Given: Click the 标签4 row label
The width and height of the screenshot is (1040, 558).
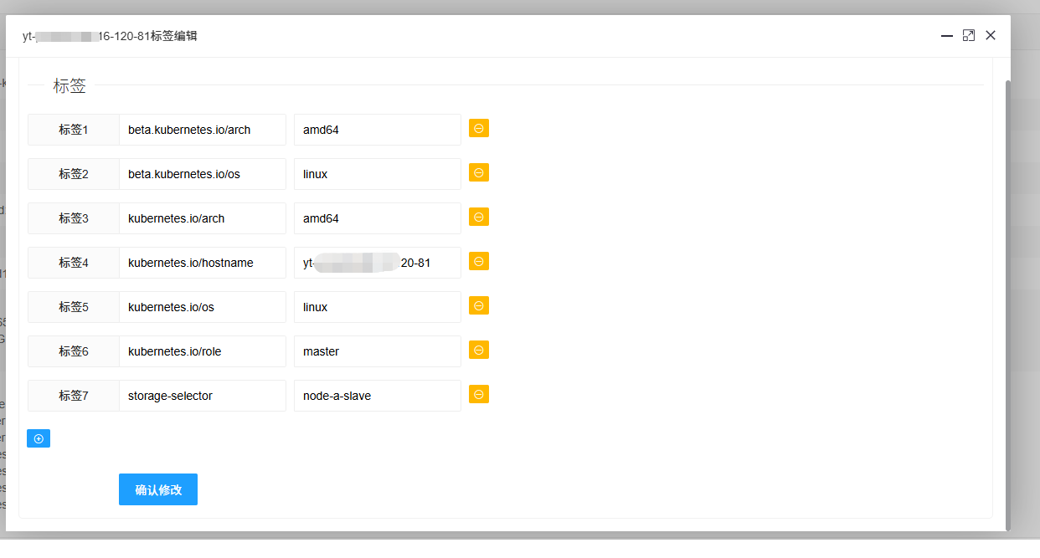Looking at the screenshot, I should pyautogui.click(x=74, y=263).
